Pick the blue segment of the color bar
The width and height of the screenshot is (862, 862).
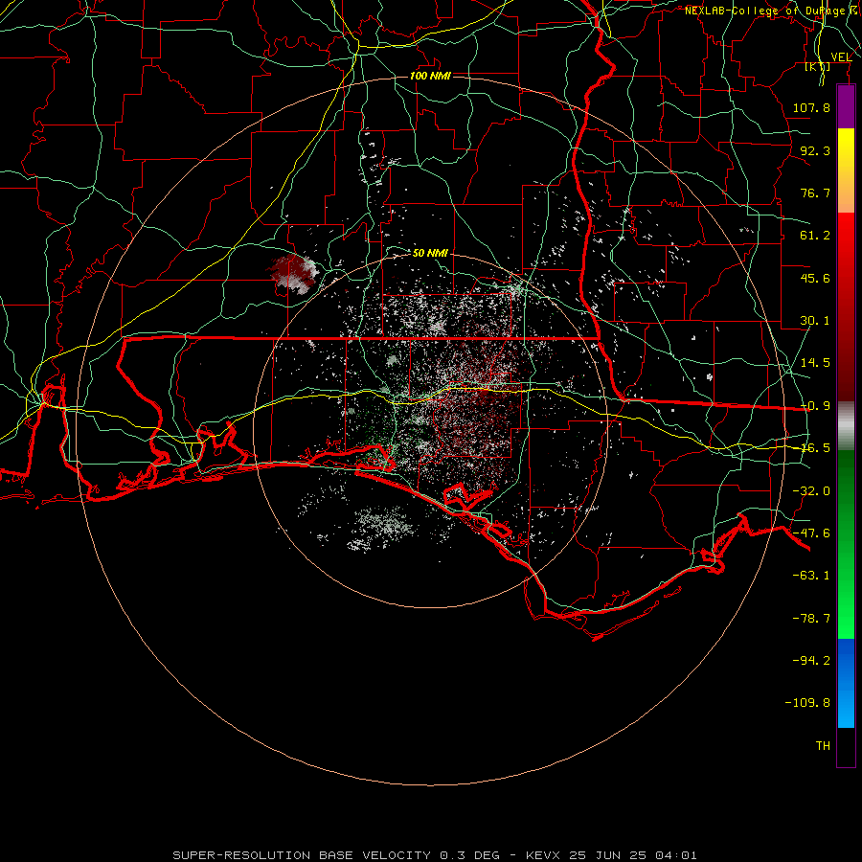click(846, 683)
